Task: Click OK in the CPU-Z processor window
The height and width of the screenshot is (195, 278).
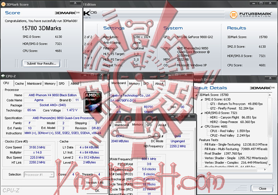Action: pyautogui.click(x=97, y=191)
